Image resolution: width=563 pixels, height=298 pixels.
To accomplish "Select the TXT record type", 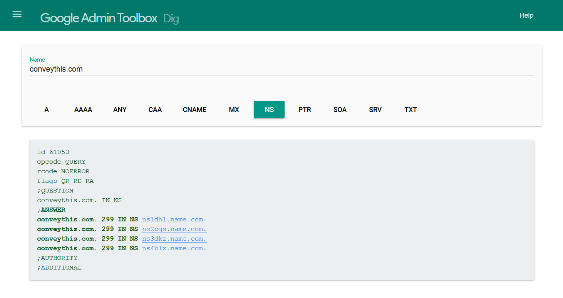I will [x=411, y=110].
